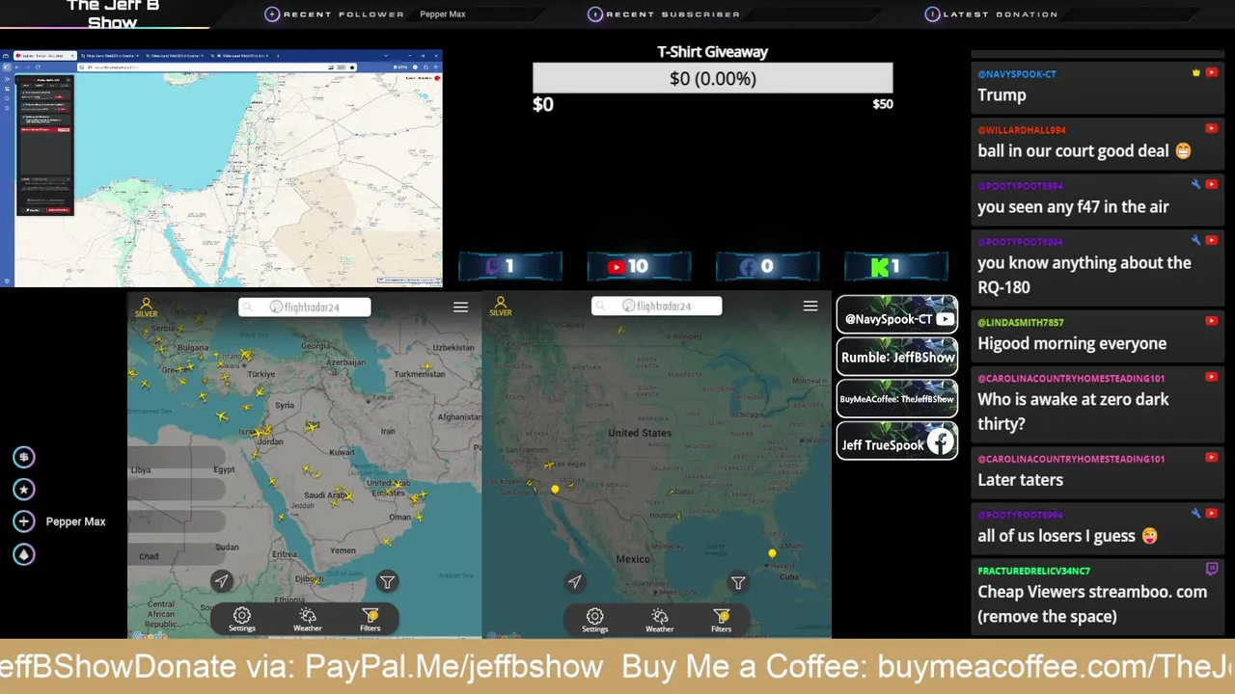Open Weather on the Middle East flightradar panel

pyautogui.click(x=307, y=620)
